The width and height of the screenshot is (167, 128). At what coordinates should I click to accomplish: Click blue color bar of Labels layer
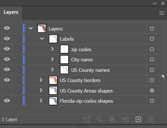[x=24, y=39]
